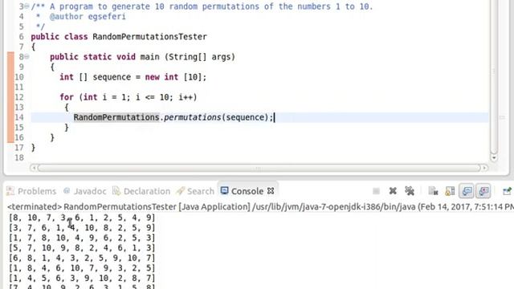Click the editor vertical scrollbar thumb
Screen dimensions: 514x289
494,75
